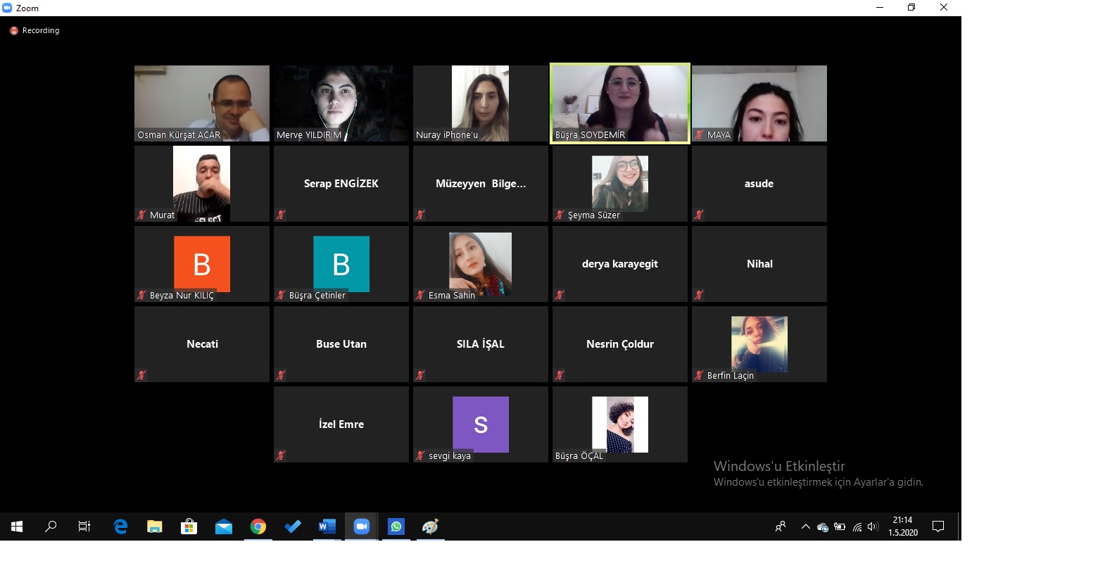
Task: Click the volume speaker icon in the tray
Action: coord(873,527)
